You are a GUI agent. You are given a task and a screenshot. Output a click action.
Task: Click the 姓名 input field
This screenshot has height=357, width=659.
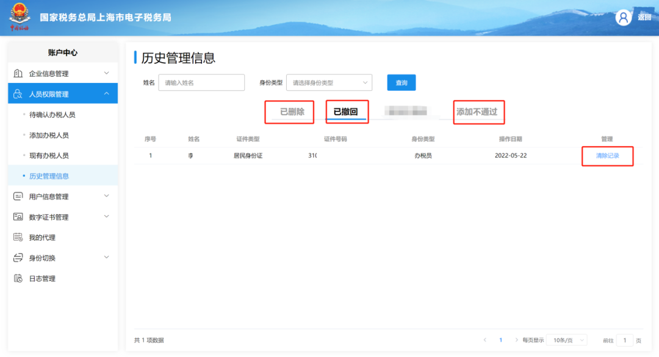point(201,83)
